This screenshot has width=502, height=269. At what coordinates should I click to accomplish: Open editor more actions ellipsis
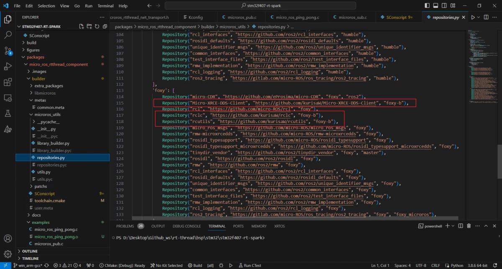495,17
